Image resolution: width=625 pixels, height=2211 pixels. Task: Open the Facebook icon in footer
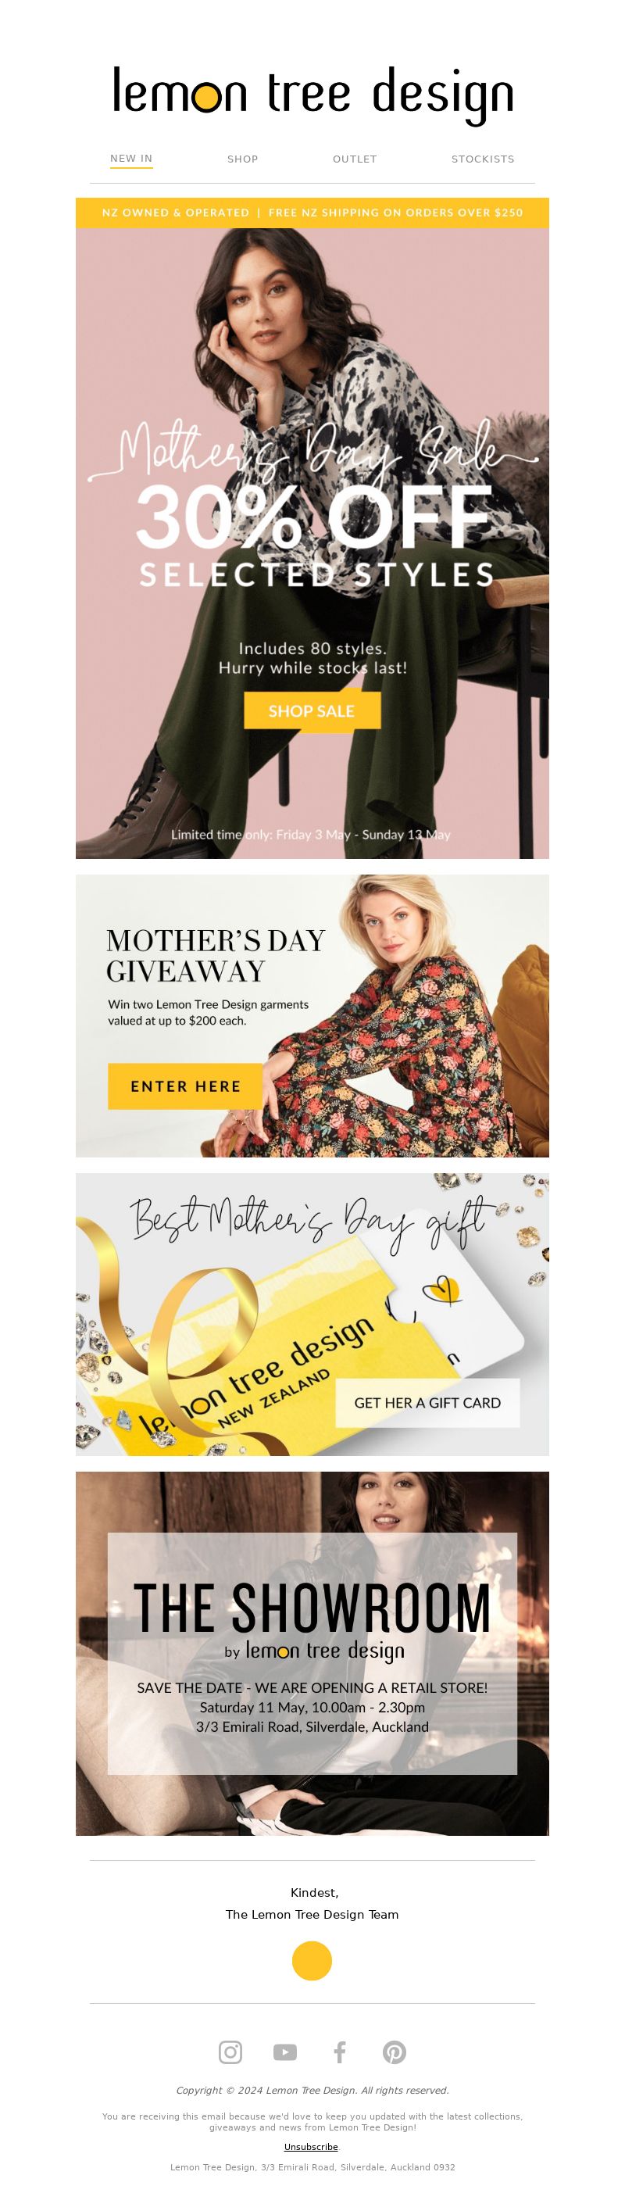point(340,2052)
